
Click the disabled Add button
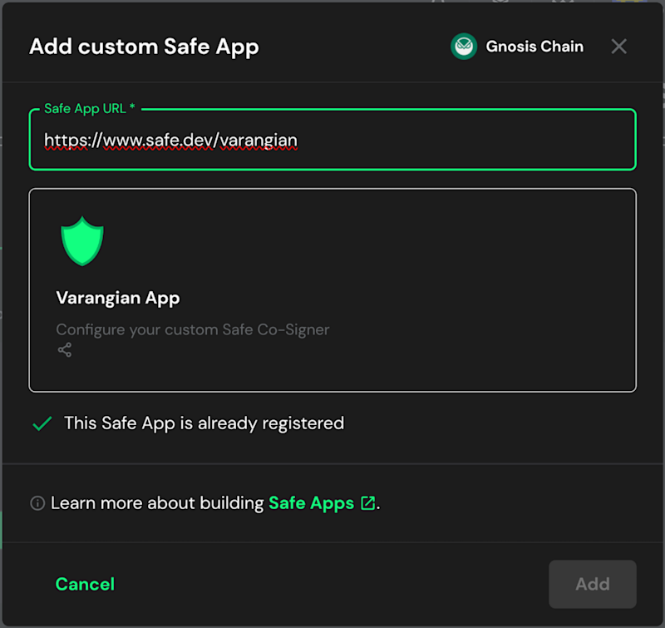click(x=593, y=584)
